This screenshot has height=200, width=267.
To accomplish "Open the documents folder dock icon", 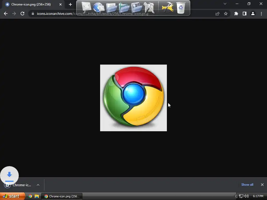I will (112, 8).
